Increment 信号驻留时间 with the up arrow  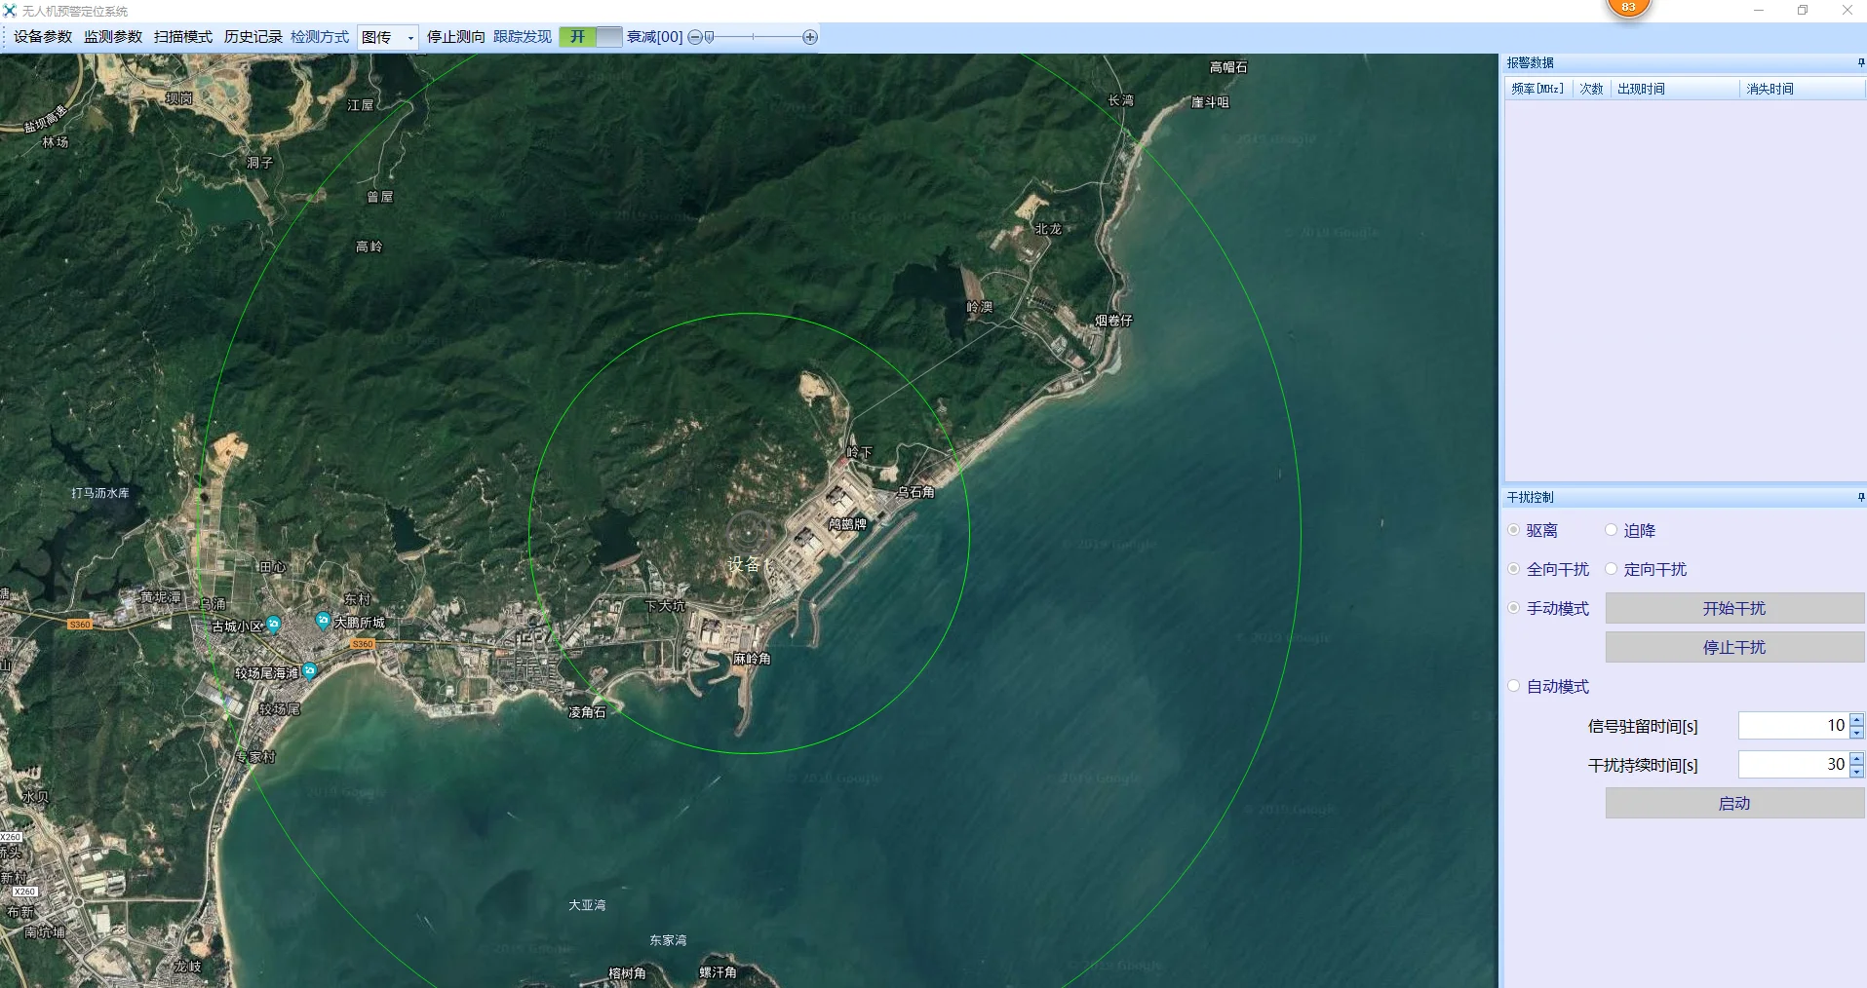pyautogui.click(x=1856, y=720)
